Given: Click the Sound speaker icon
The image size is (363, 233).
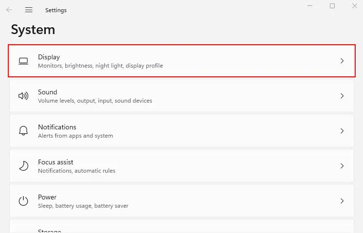Looking at the screenshot, I should pos(23,96).
